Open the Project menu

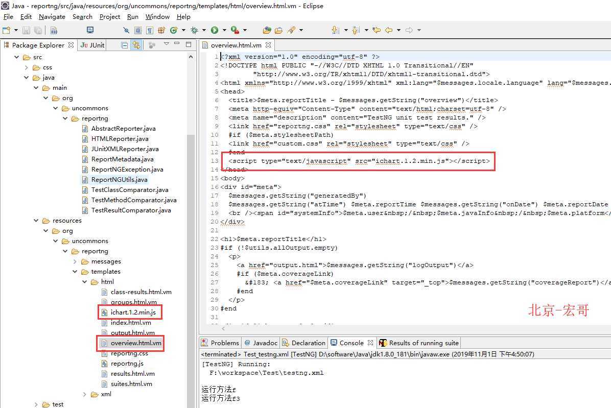tap(109, 17)
